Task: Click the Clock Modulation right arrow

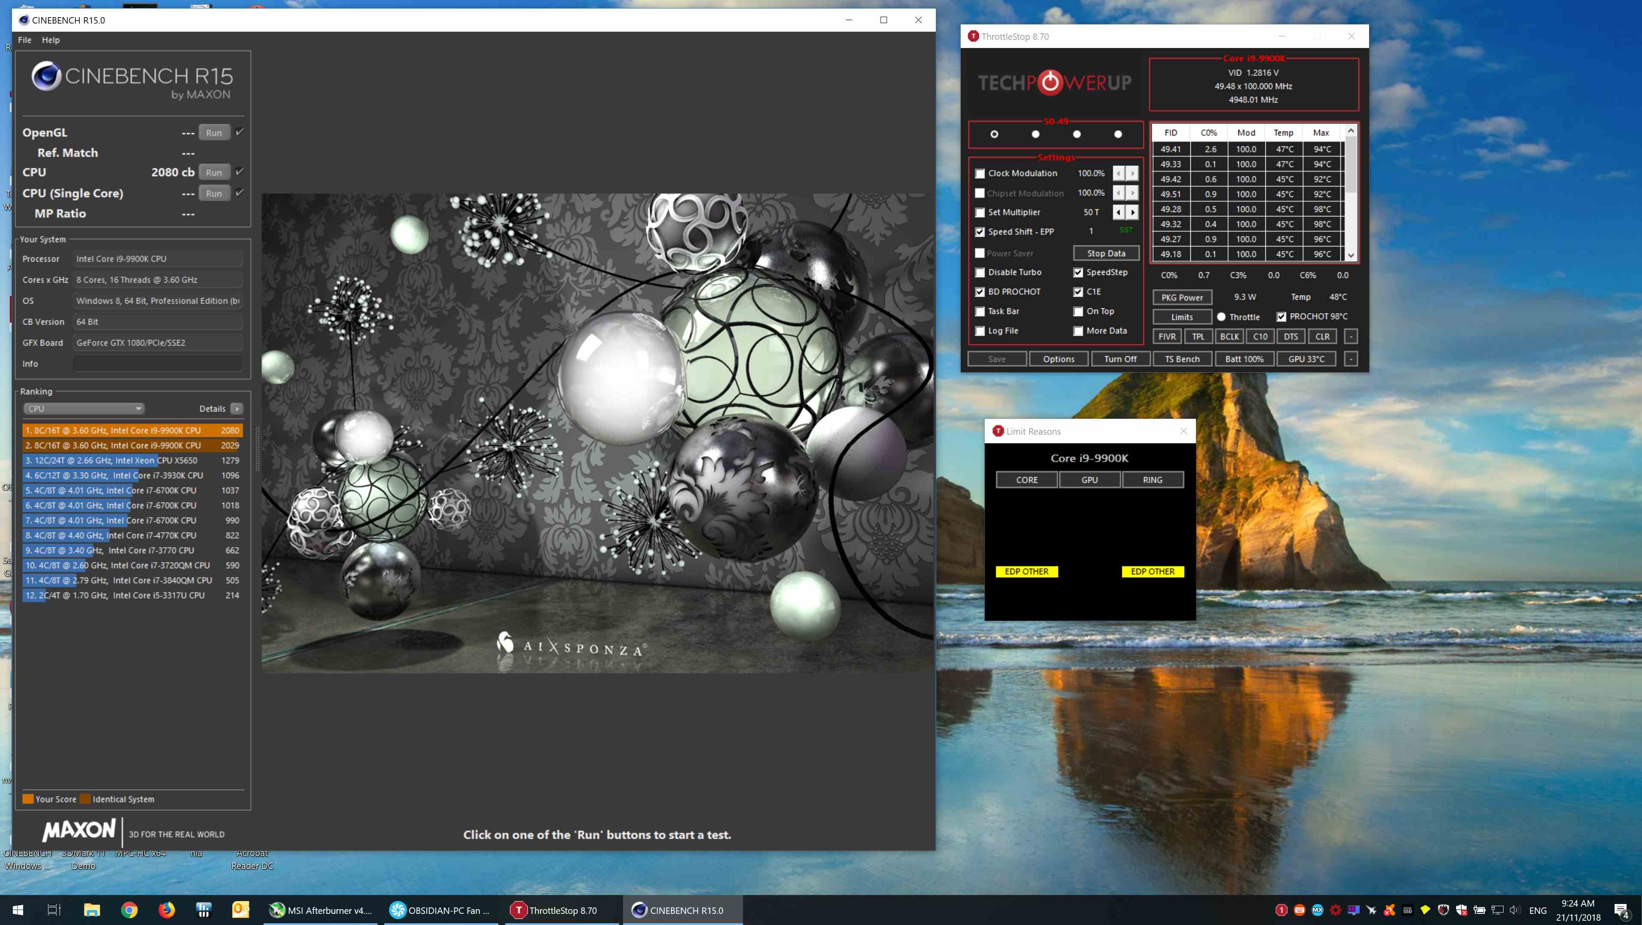Action: tap(1132, 173)
